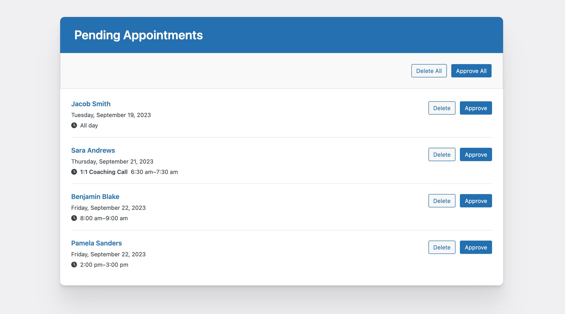Approve Jacob Smith's appointment

(476, 108)
